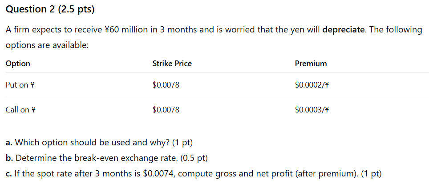Click the bold "c." part label

pos(8,173)
